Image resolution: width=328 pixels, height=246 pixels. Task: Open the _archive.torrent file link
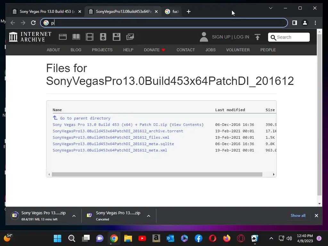(x=118, y=131)
